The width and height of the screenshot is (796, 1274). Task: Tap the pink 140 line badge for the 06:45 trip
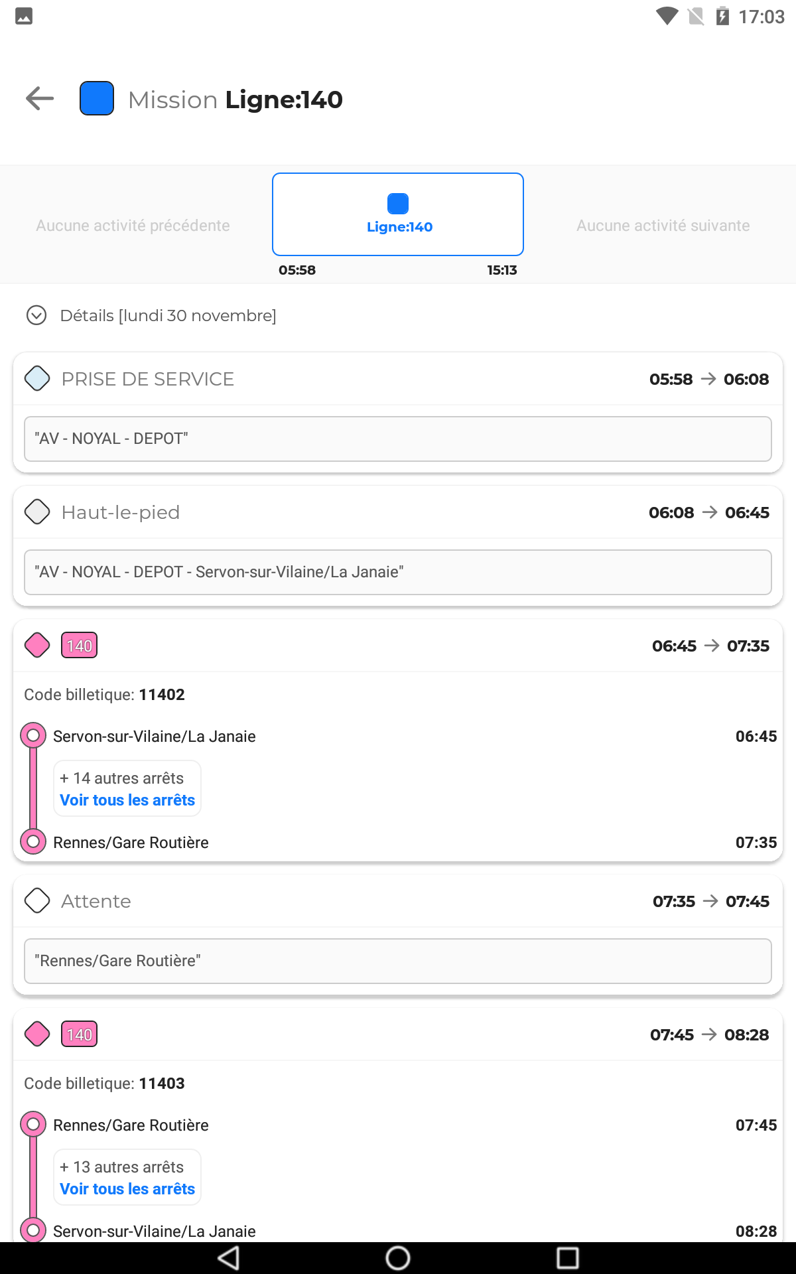[80, 646]
